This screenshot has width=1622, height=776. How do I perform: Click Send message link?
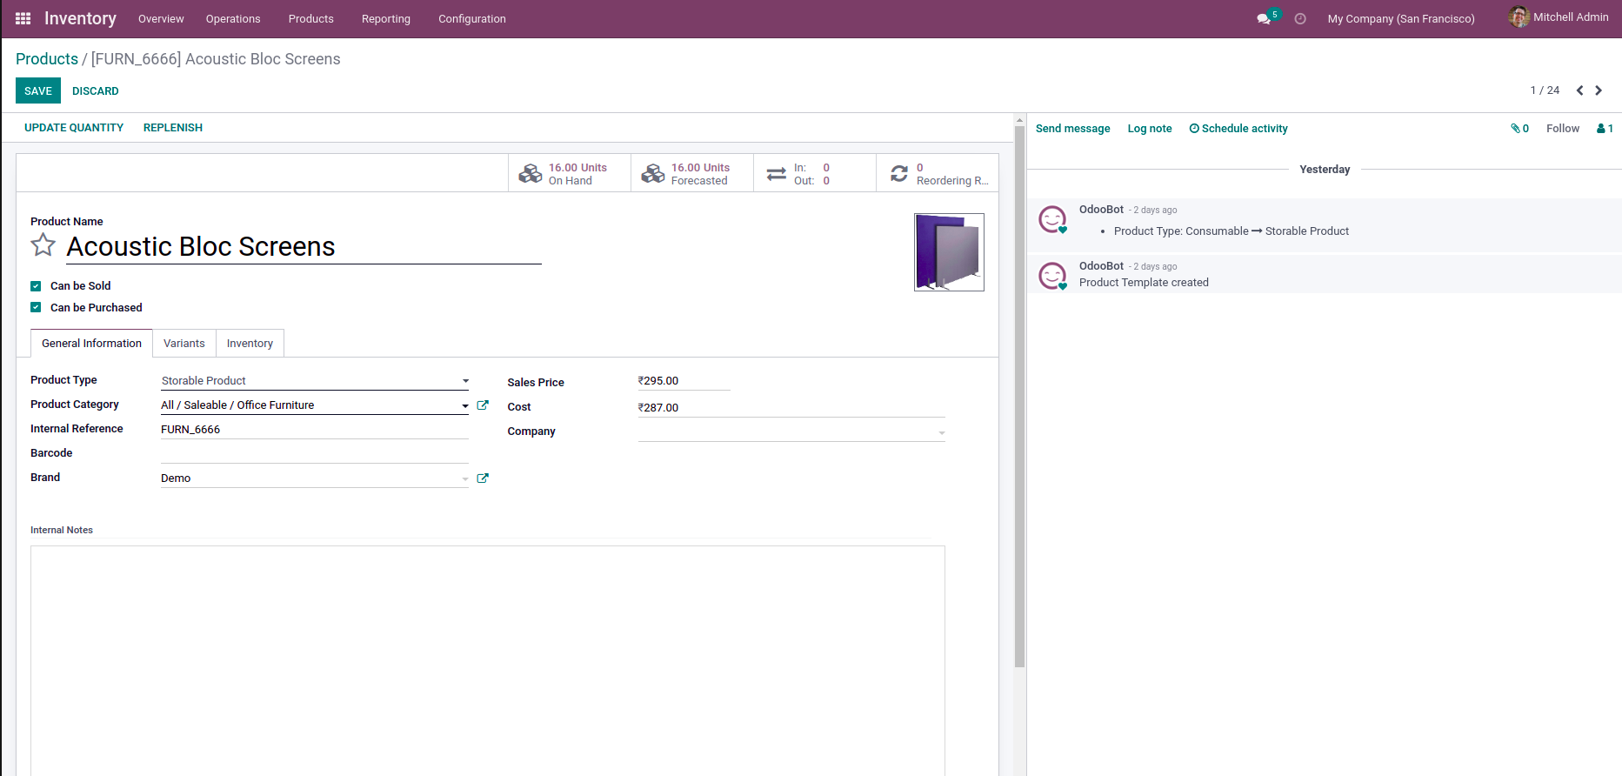tap(1072, 129)
